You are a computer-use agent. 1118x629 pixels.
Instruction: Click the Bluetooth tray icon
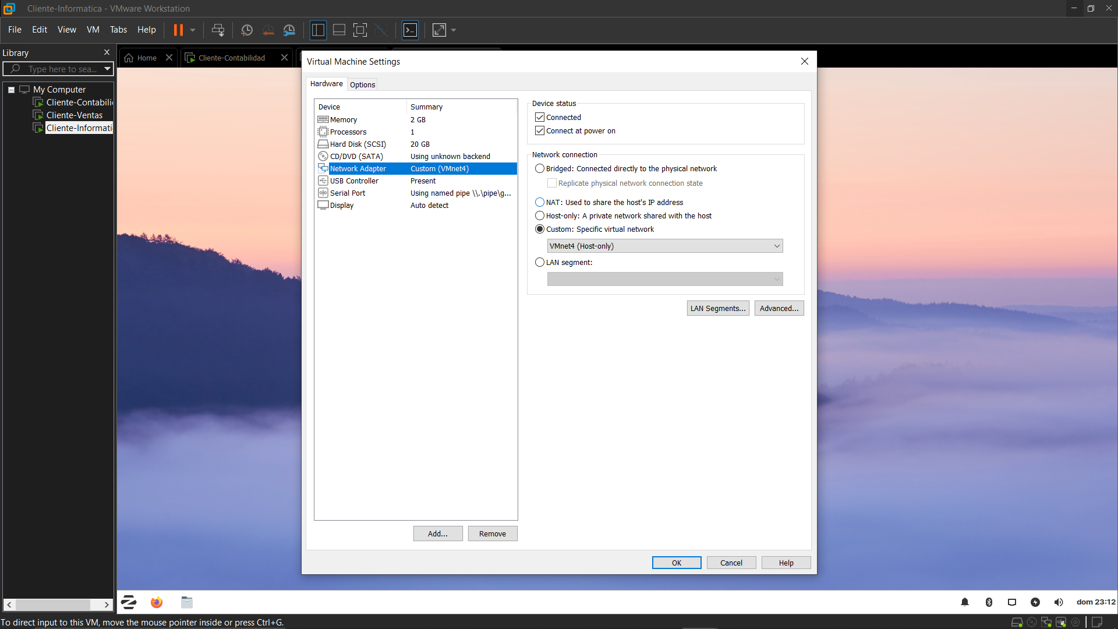point(988,602)
